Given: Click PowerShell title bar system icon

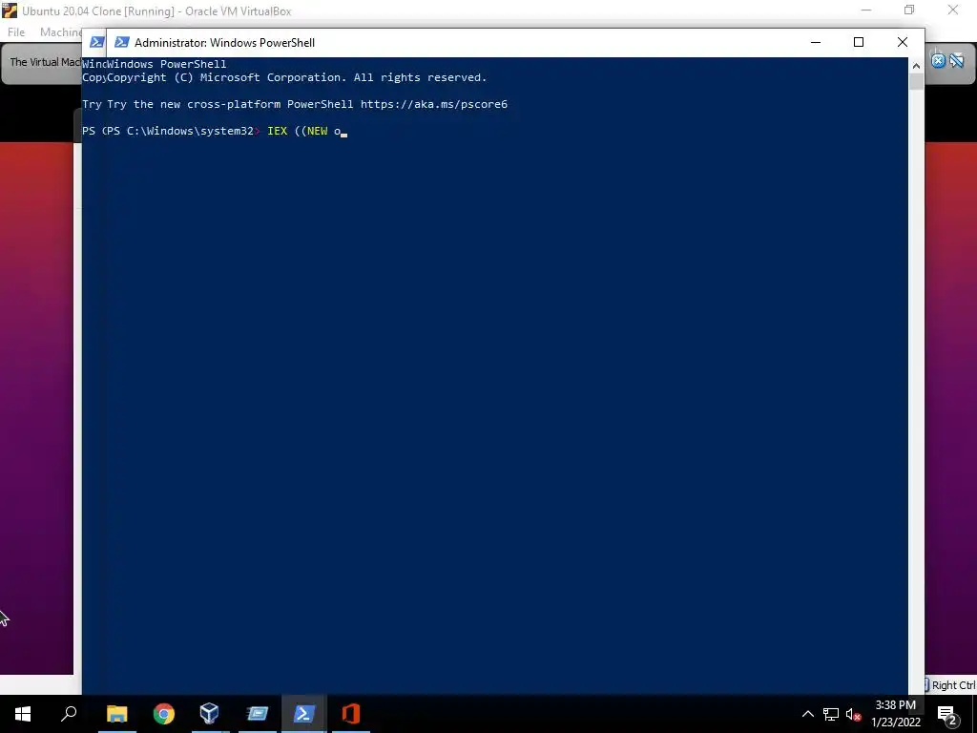Looking at the screenshot, I should (x=122, y=42).
